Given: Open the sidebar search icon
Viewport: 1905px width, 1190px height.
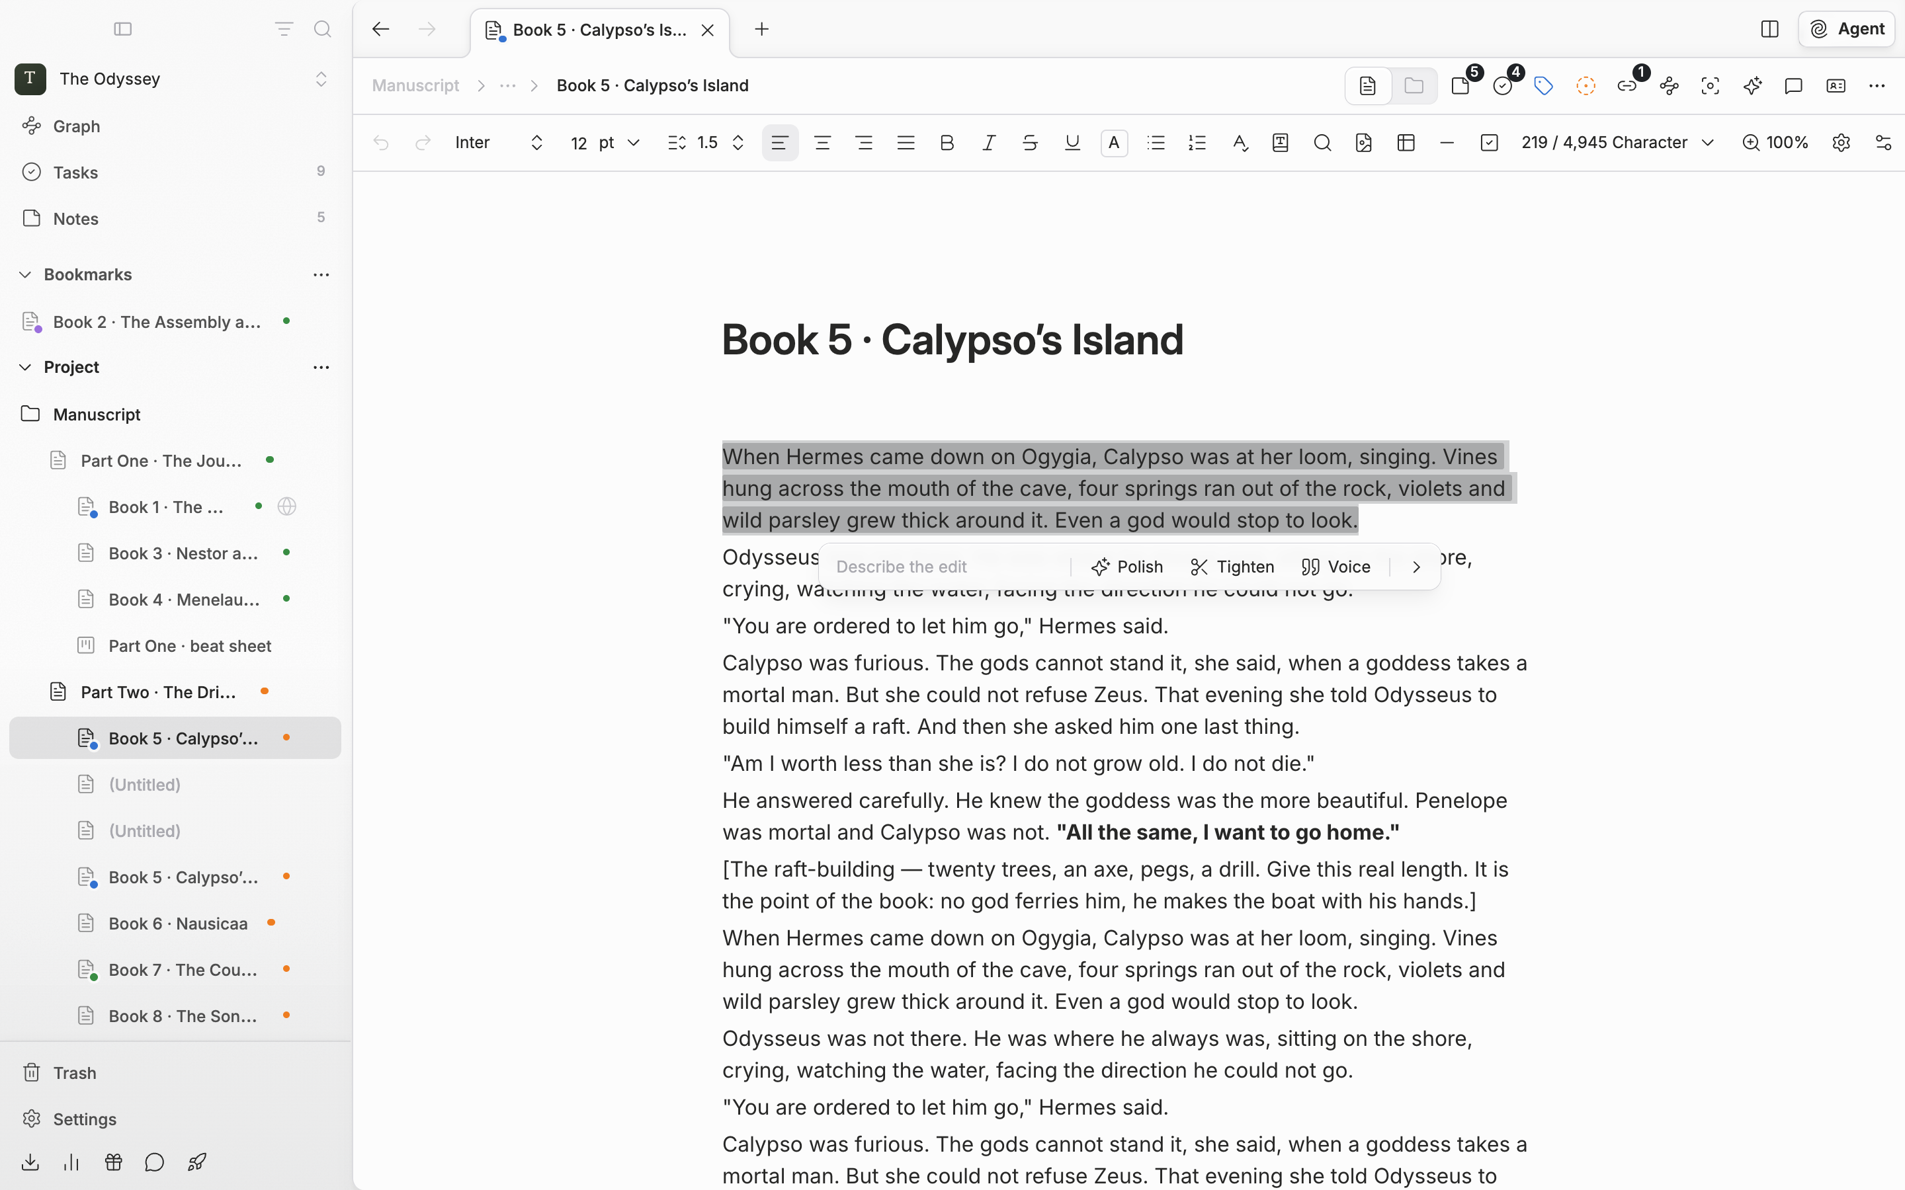Looking at the screenshot, I should pyautogui.click(x=322, y=29).
